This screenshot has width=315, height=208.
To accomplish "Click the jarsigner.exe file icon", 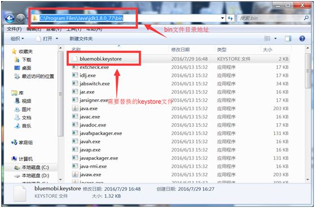I will click(x=75, y=100).
